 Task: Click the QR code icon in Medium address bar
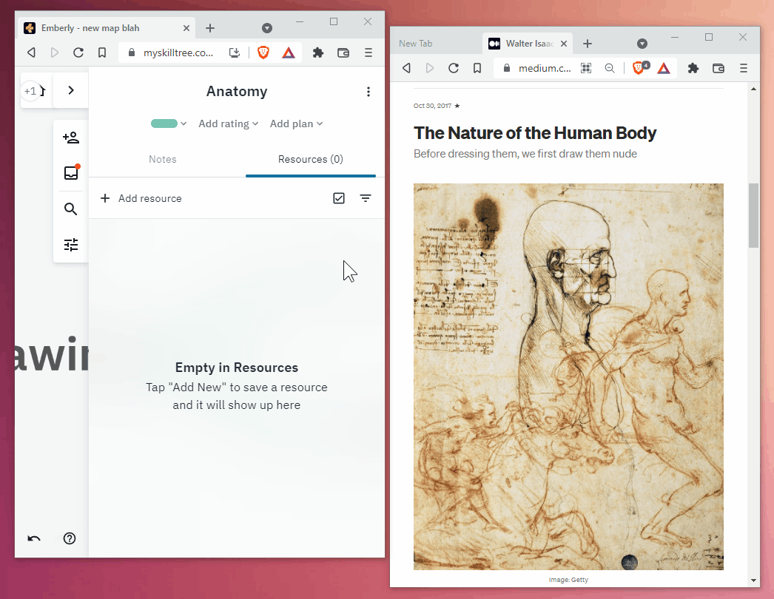click(x=586, y=68)
